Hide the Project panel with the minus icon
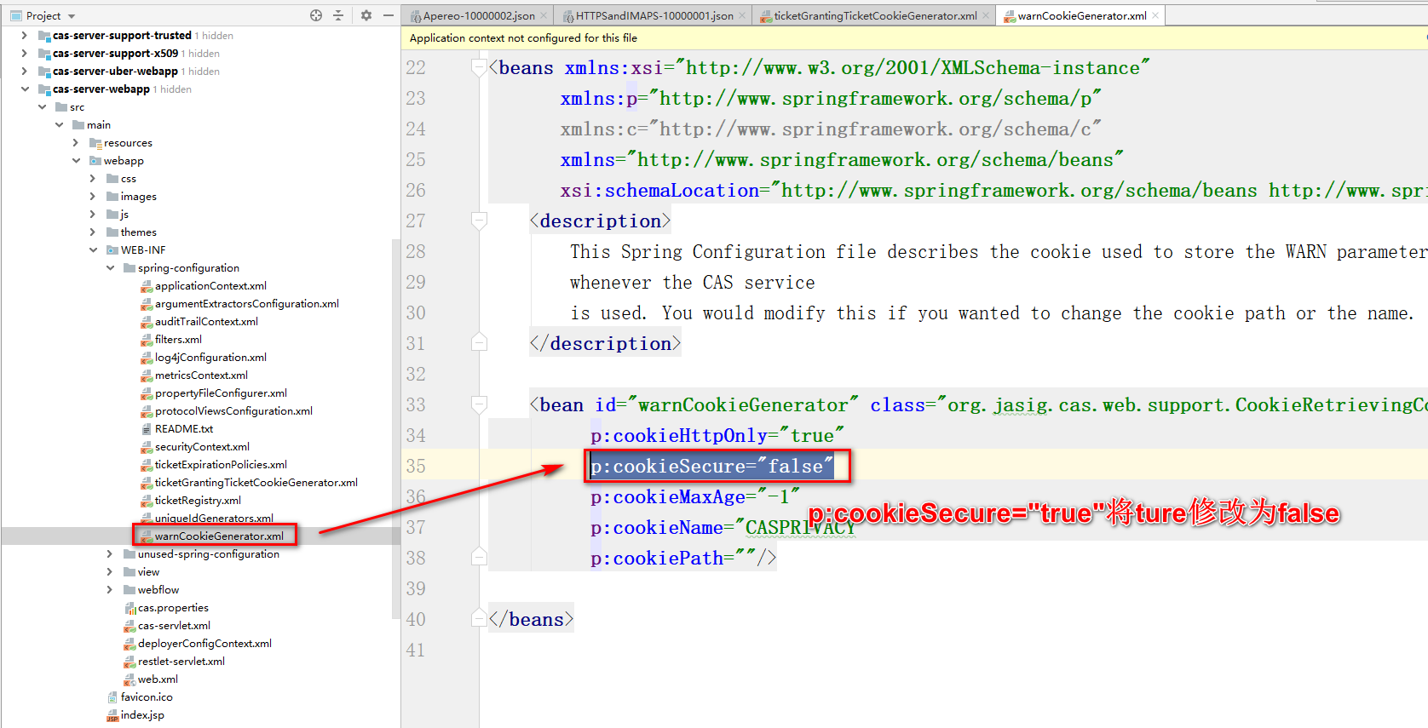This screenshot has height=728, width=1428. tap(388, 15)
